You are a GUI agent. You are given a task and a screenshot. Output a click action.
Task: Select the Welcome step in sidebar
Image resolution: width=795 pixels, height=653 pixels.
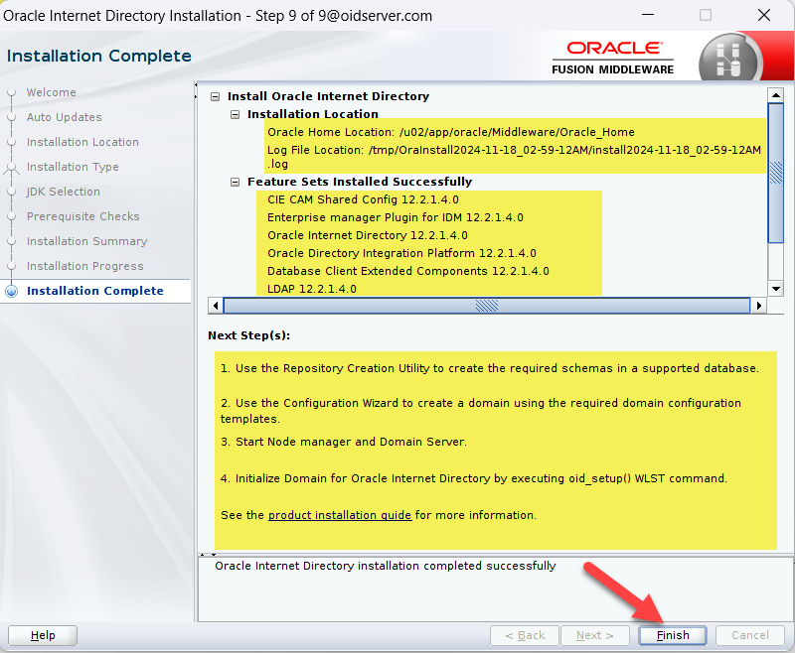[x=52, y=92]
